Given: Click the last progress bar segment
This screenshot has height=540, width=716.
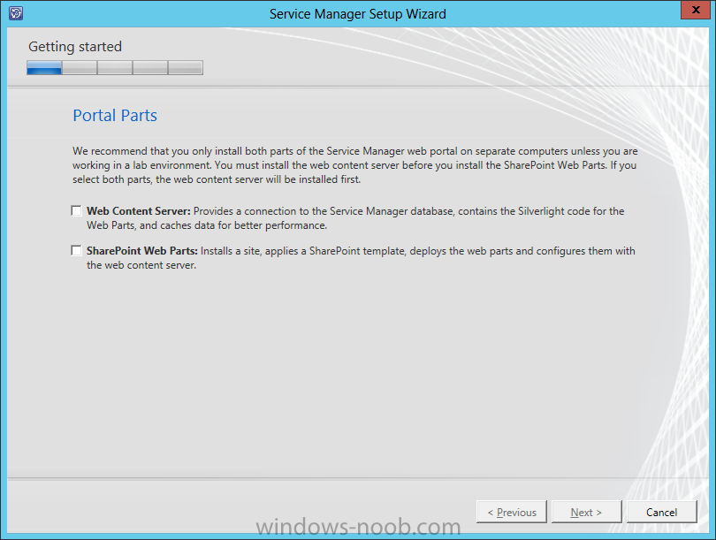Looking at the screenshot, I should (185, 66).
